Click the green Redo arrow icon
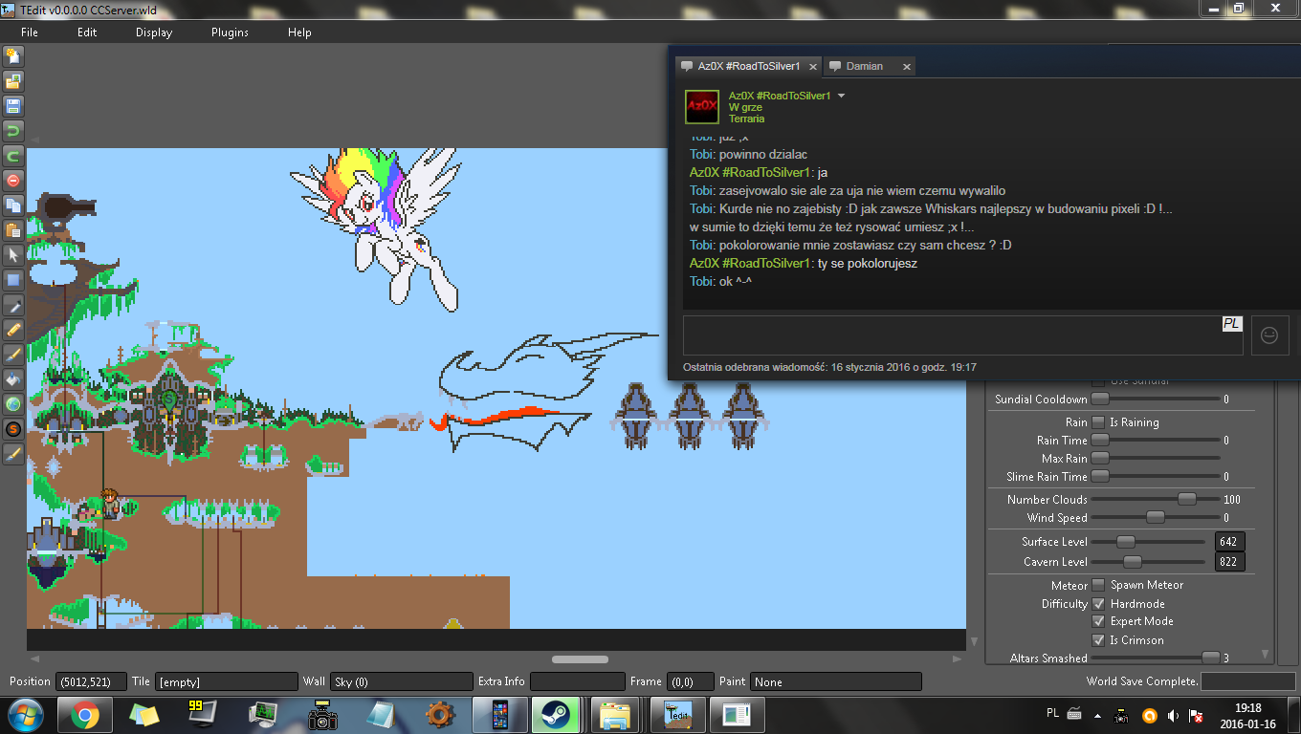 coord(13,155)
